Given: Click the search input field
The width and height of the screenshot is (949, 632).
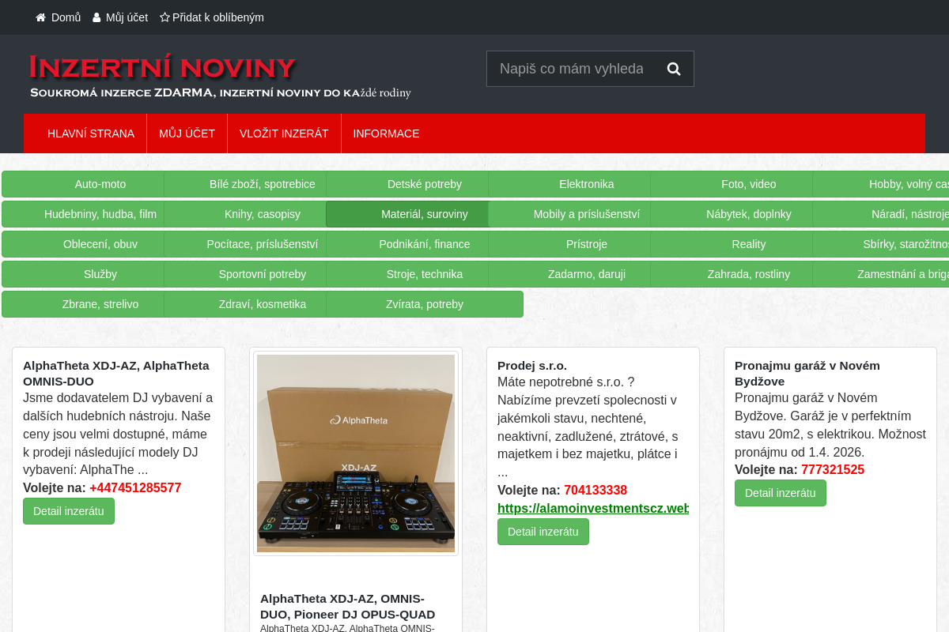Looking at the screenshot, I should [x=577, y=69].
